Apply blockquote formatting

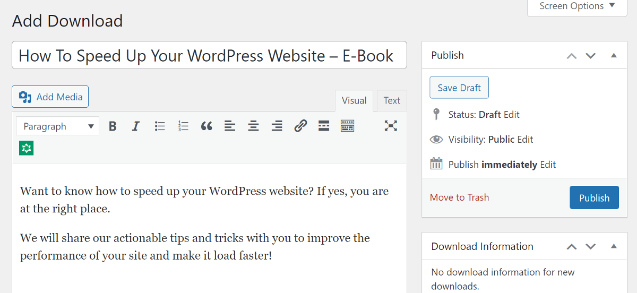(206, 126)
